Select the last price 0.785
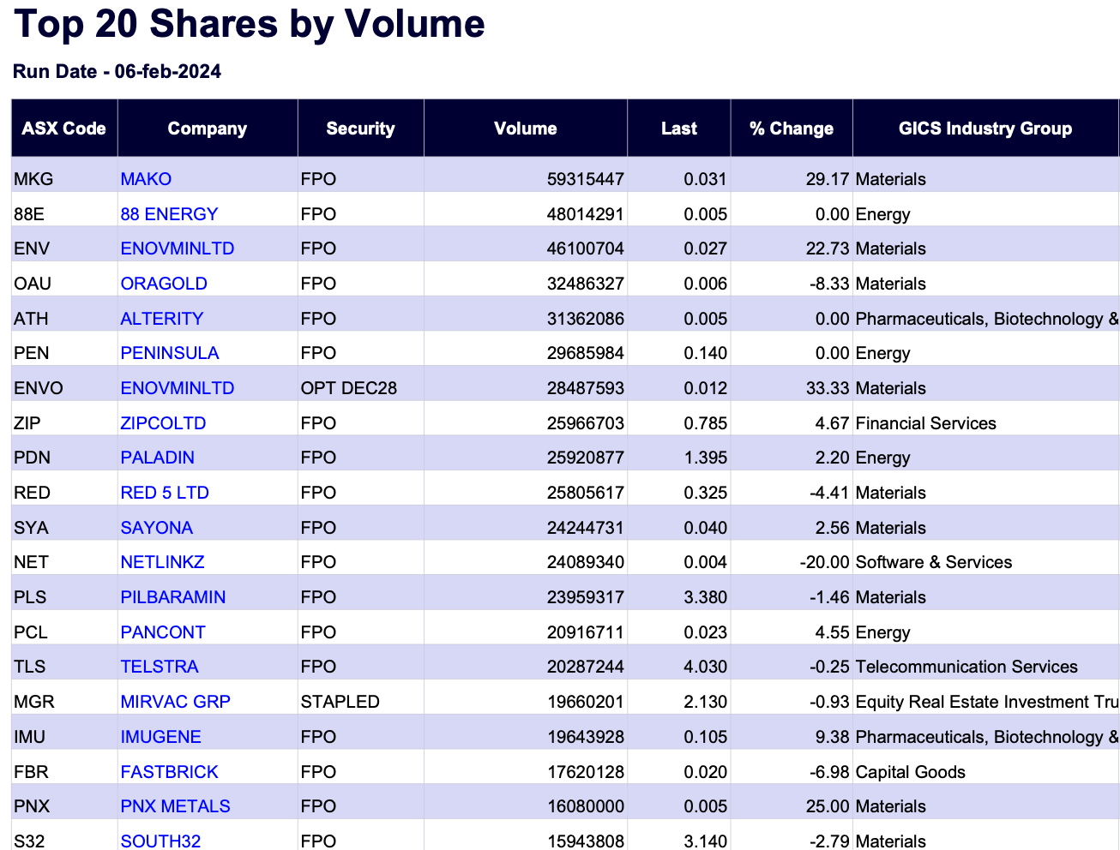The image size is (1120, 850). click(x=706, y=423)
